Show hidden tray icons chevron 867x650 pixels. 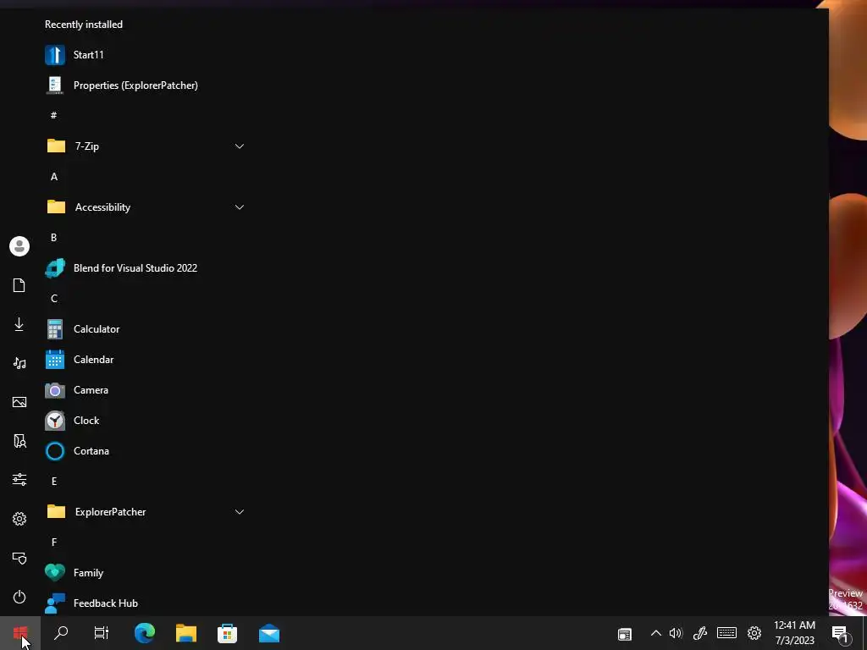[x=656, y=633]
